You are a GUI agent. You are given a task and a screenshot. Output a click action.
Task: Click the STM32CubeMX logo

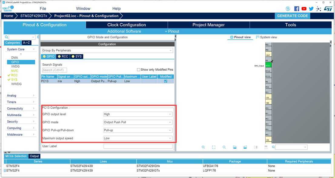coord(8,8)
